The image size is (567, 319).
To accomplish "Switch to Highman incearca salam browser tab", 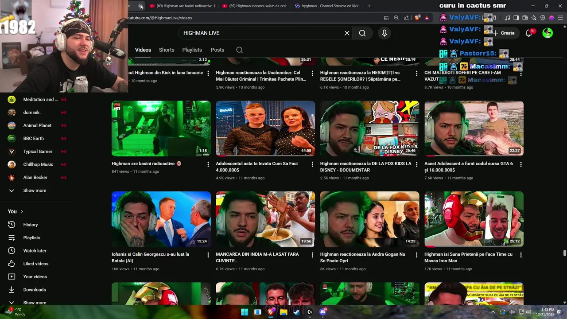I will [x=254, y=6].
